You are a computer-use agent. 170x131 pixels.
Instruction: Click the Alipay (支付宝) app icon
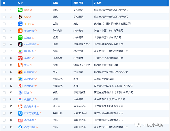[x=20, y=24]
